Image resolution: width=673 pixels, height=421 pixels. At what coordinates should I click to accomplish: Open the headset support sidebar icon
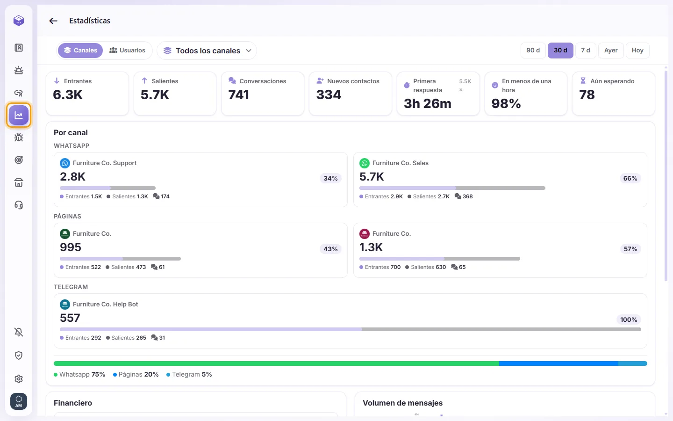(x=19, y=205)
